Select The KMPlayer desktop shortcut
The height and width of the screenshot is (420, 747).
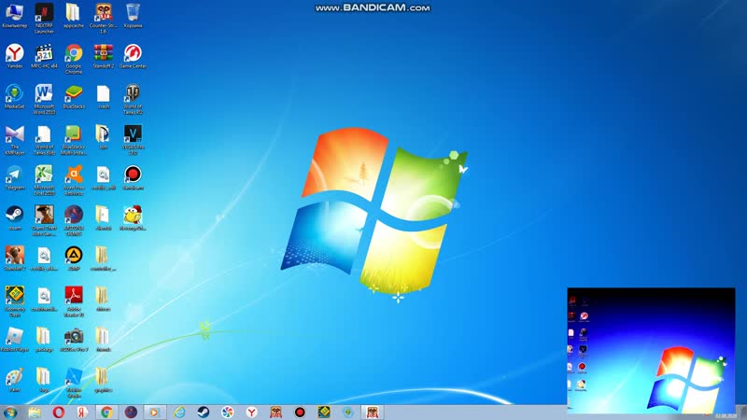(x=14, y=140)
